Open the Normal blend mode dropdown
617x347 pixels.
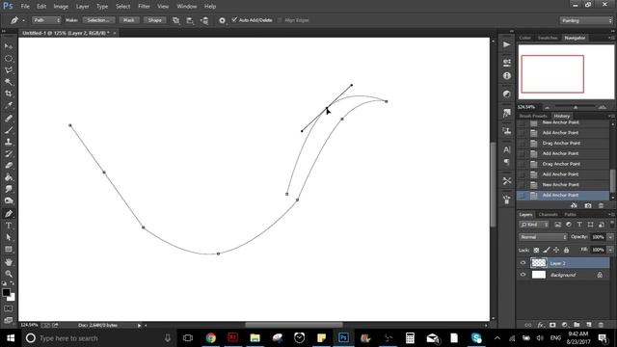pos(543,237)
